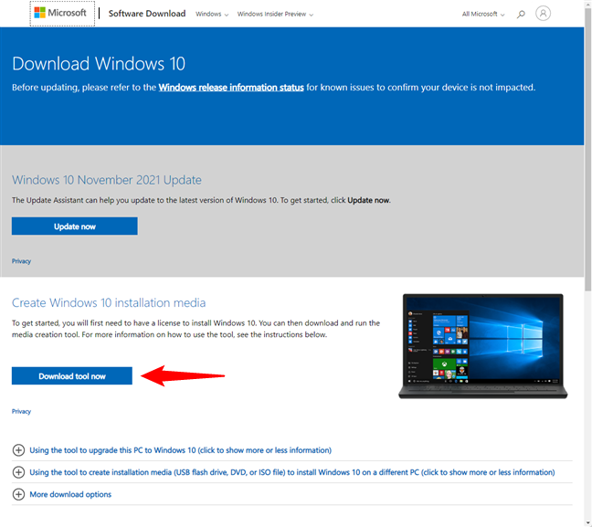Open the Windows dropdown menu
Viewport: 592px width, 527px height.
pos(212,14)
